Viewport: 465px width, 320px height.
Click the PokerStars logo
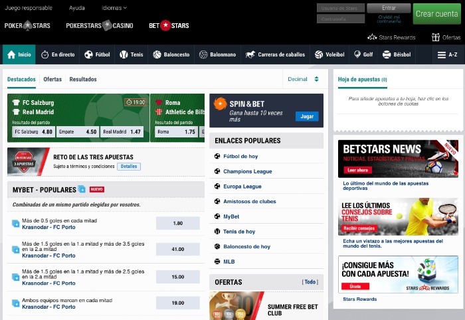pos(27,25)
